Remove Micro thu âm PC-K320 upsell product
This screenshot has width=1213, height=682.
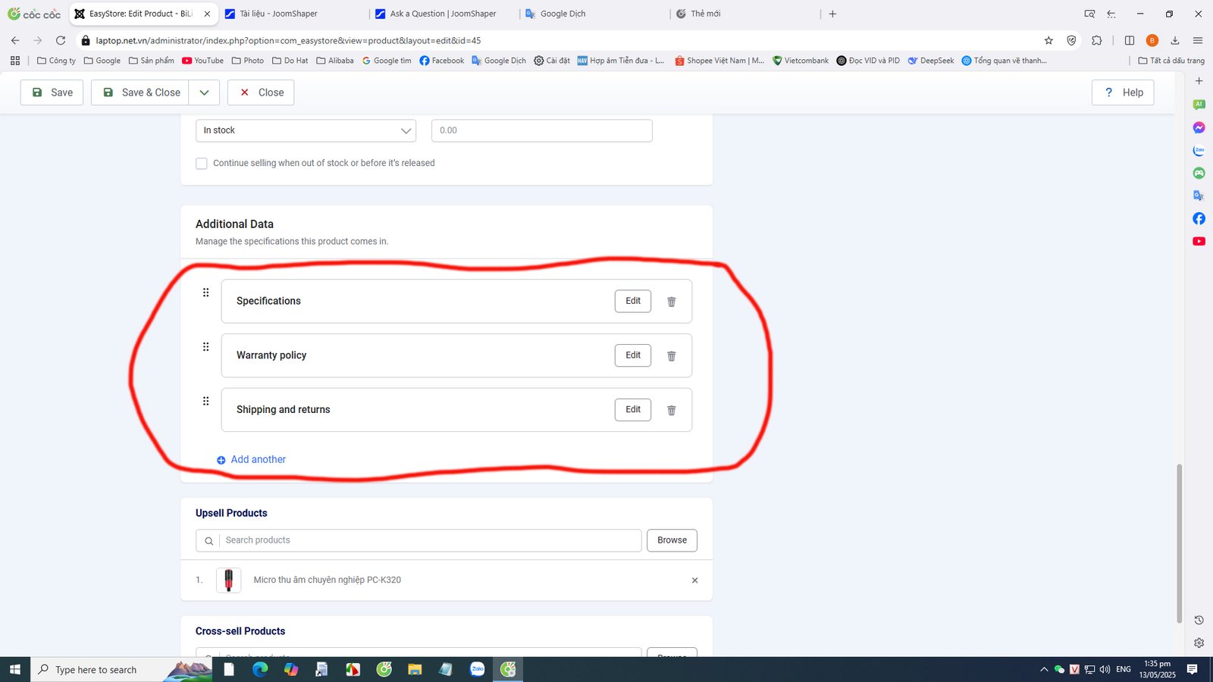(694, 580)
